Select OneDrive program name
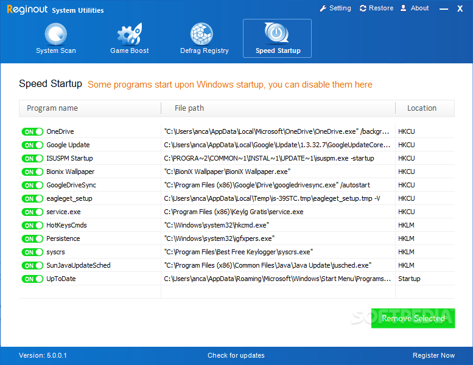The image size is (473, 365). (60, 132)
